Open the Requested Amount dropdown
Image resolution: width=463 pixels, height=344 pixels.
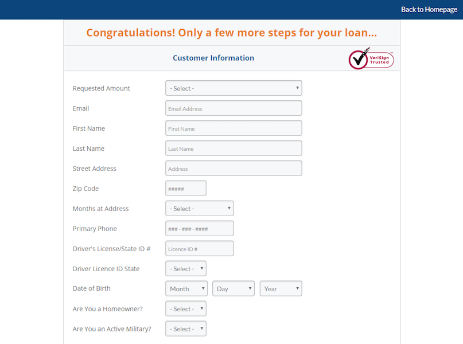(x=234, y=88)
